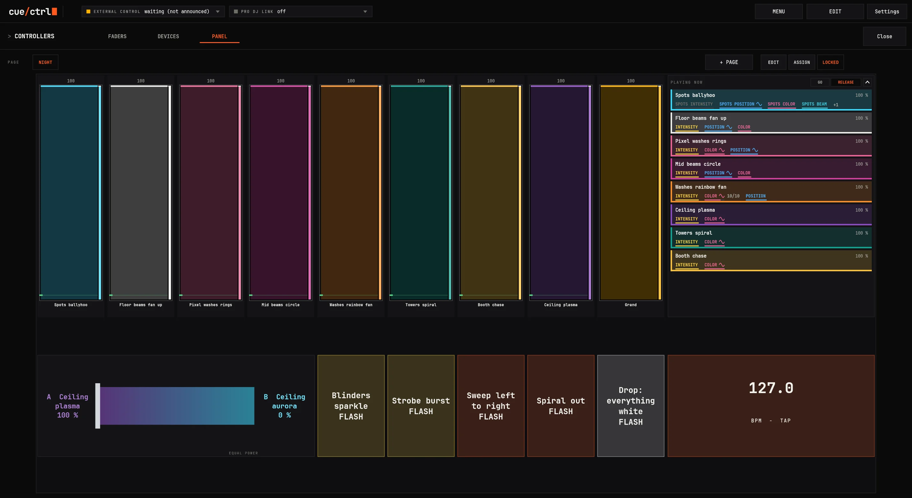Select crossfader side B Ceiling aurora
Image resolution: width=912 pixels, height=498 pixels.
(284, 406)
